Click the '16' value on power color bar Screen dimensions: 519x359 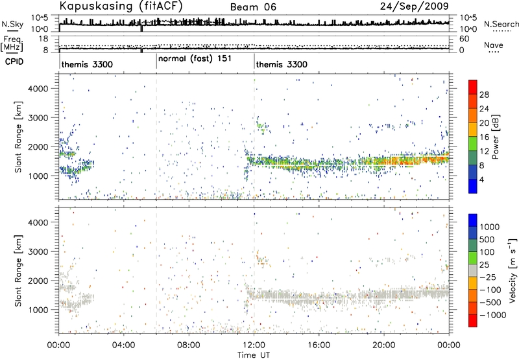pyautogui.click(x=484, y=137)
